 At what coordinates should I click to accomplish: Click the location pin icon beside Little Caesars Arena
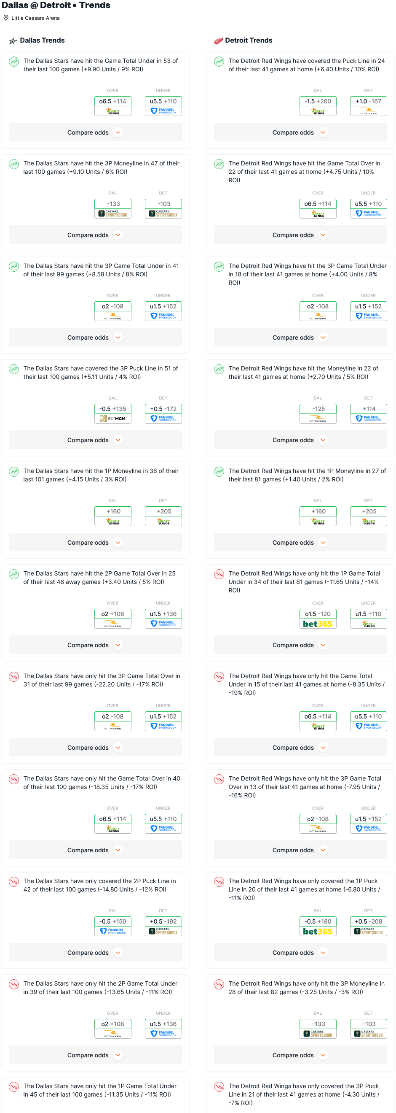coord(6,18)
